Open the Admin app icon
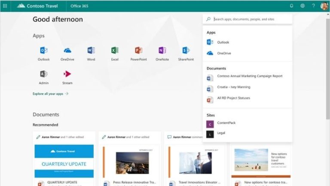330x186 pixels. [x=43, y=74]
